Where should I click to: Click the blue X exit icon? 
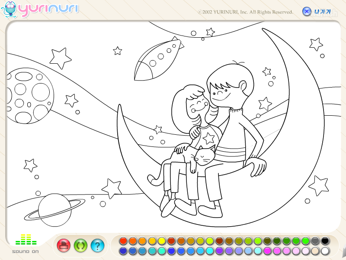(307, 11)
